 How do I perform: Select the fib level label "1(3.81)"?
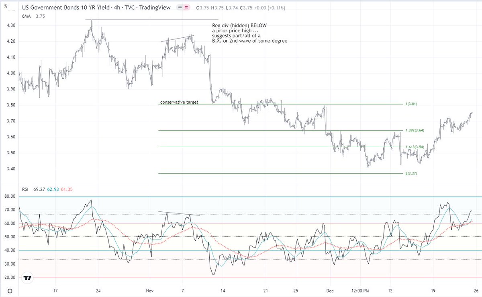(x=412, y=104)
